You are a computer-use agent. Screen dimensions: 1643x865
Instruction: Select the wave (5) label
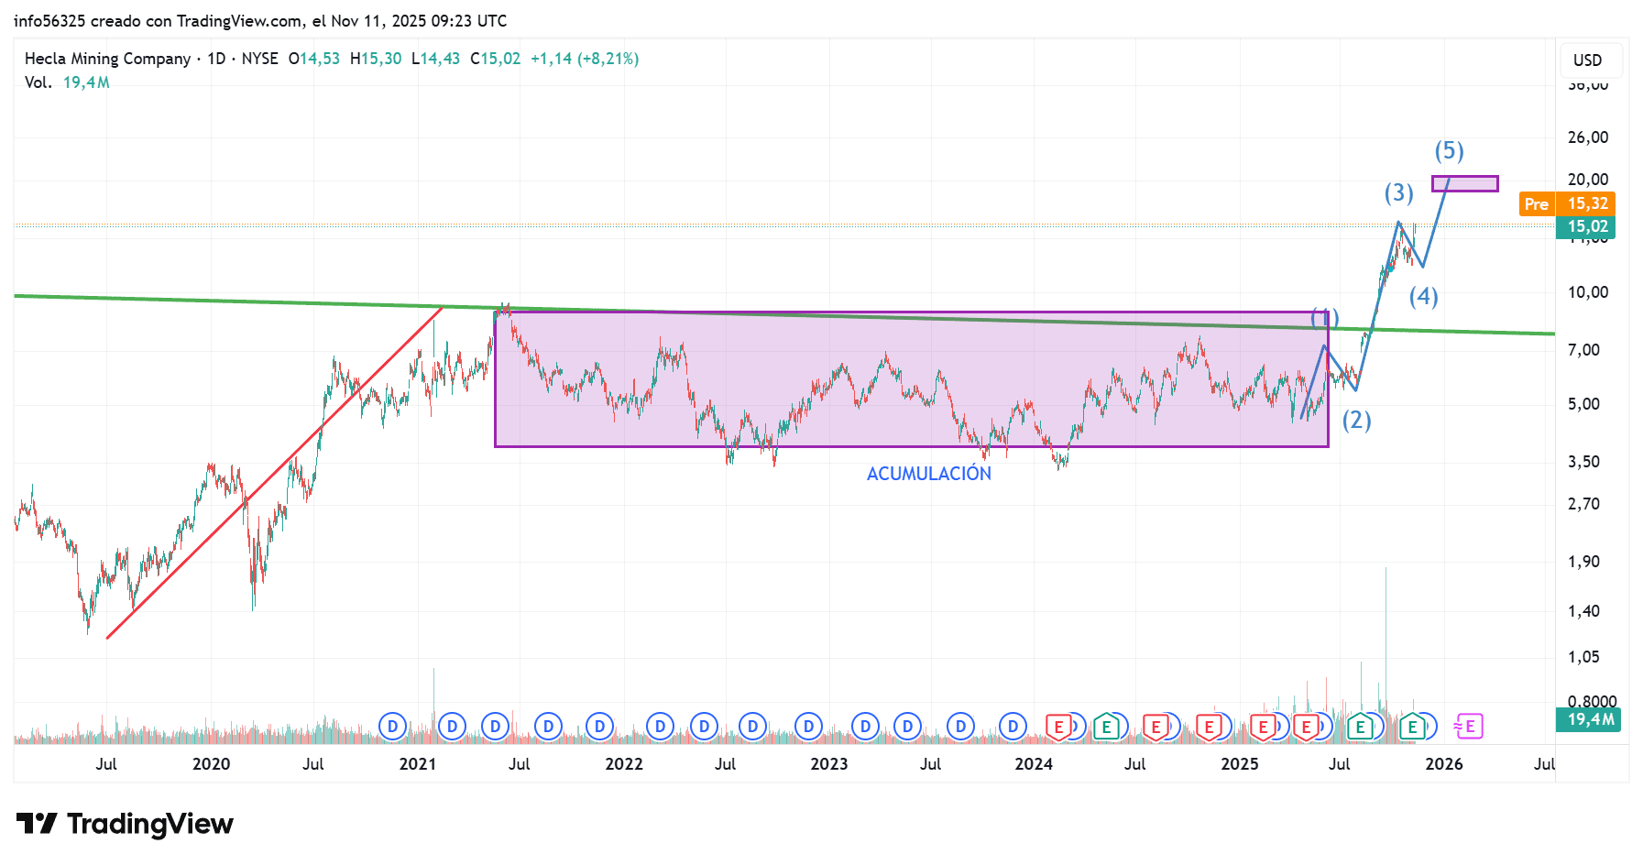point(1449,150)
